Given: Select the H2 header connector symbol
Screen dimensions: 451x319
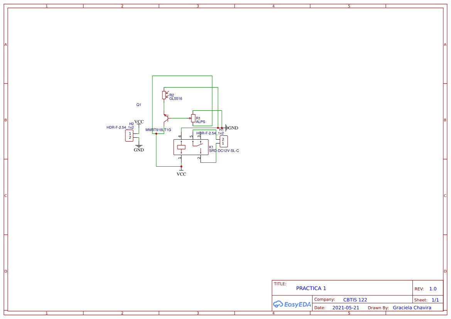Looking at the screenshot, I should 129,135.
